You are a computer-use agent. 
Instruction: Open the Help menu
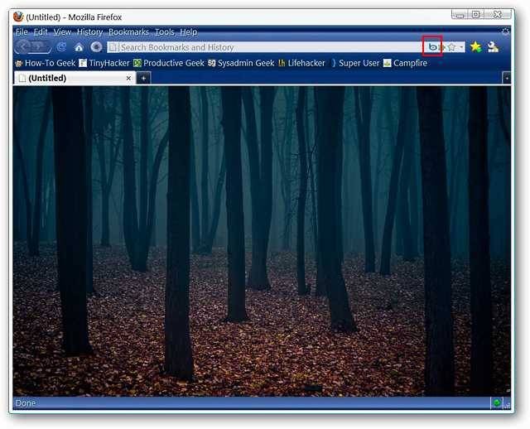188,32
